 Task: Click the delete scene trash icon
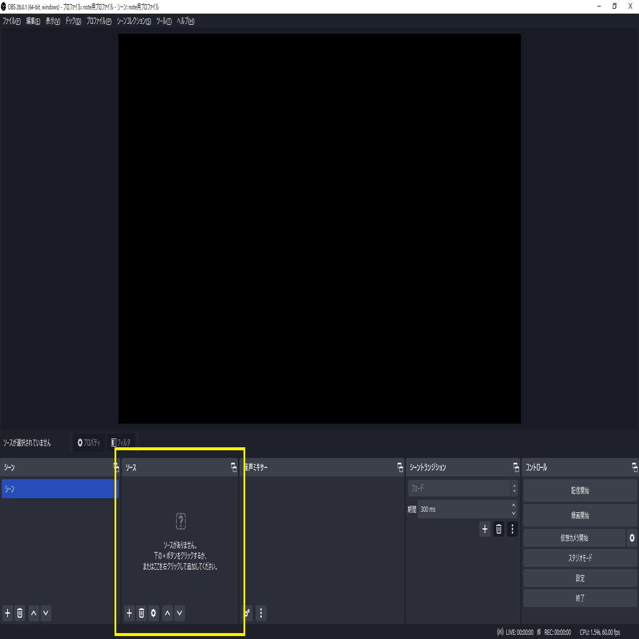pos(20,613)
